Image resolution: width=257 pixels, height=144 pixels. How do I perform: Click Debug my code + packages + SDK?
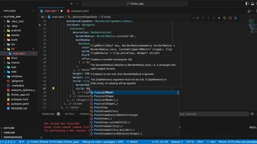tap(103, 142)
